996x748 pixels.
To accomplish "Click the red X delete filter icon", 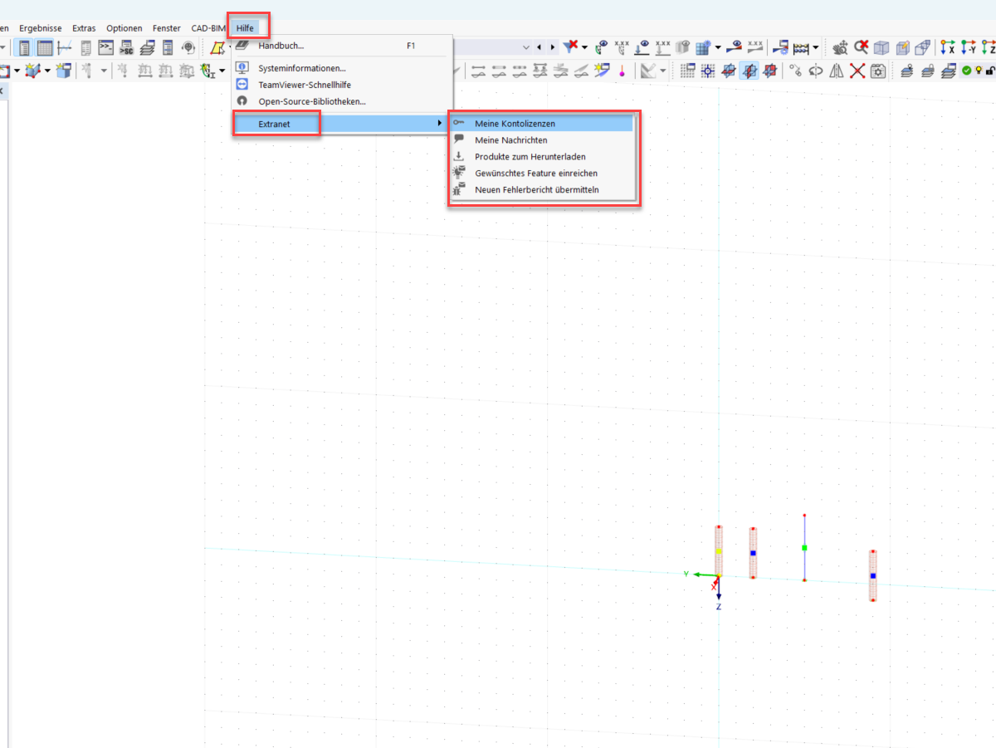I will [571, 46].
